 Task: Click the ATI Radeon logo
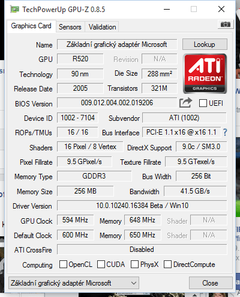[x=205, y=73]
